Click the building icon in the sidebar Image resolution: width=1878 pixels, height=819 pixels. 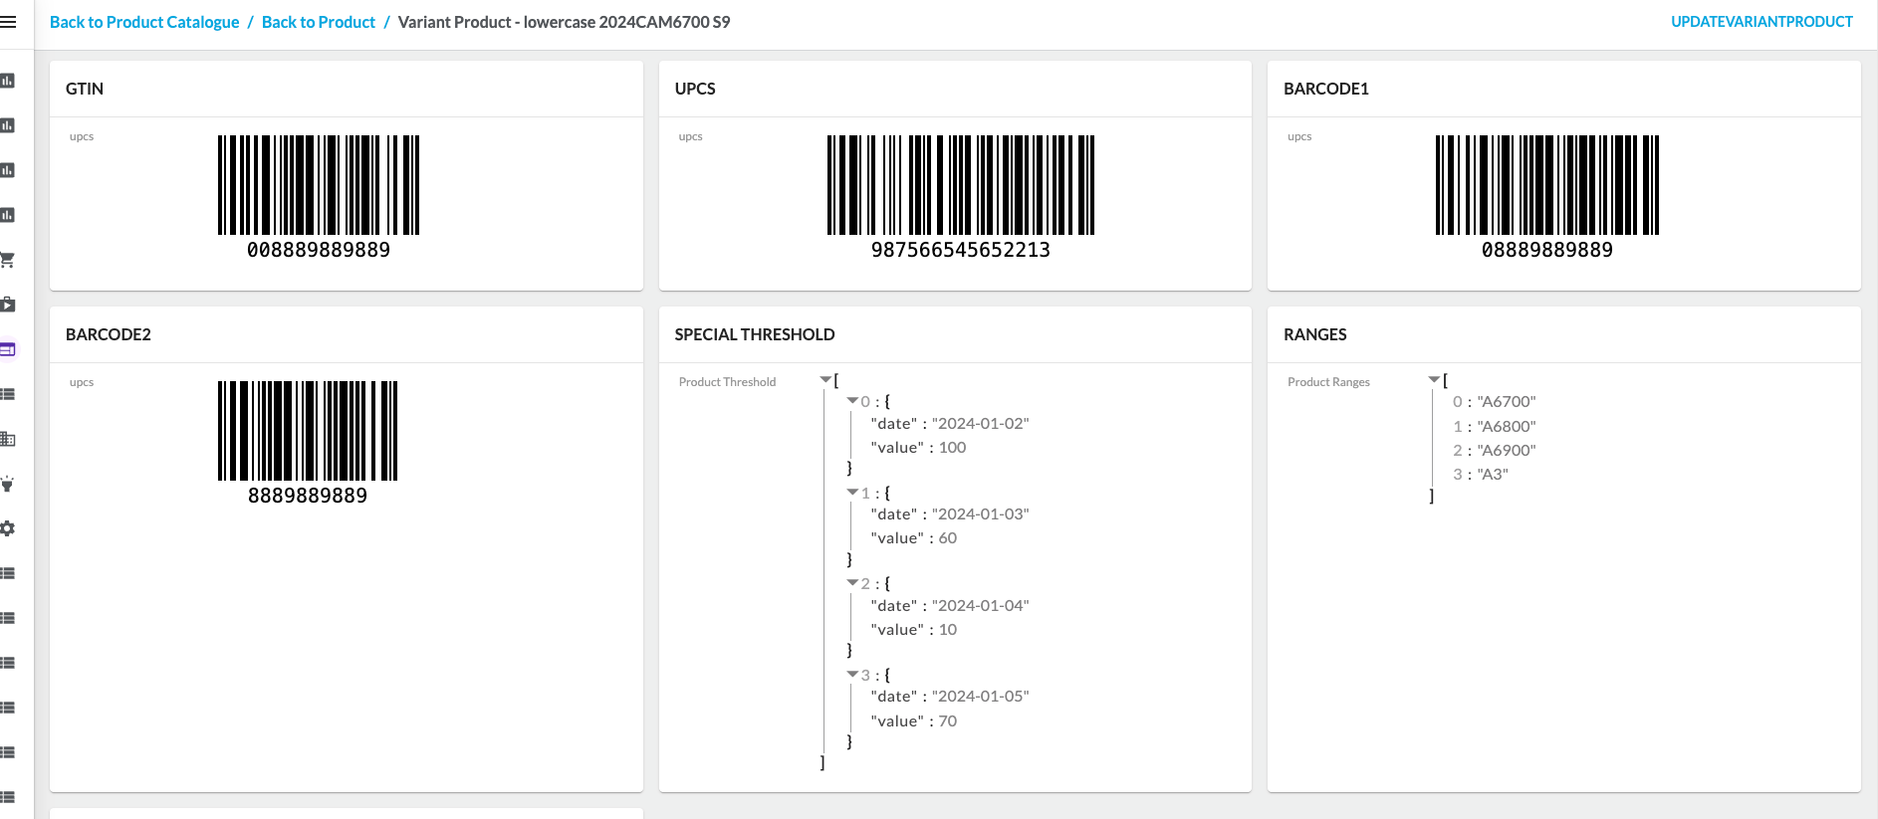coord(8,439)
